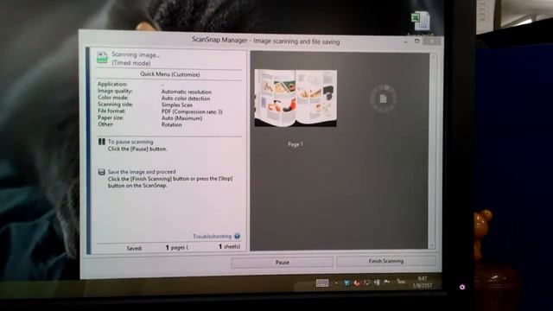Show hidden tray icons on the taskbar
The height and width of the screenshot is (311, 553).
point(336,282)
